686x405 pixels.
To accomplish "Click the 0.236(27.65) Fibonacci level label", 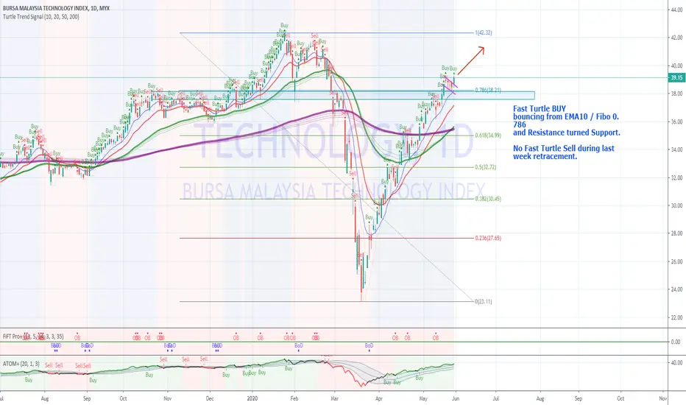I will (488, 238).
